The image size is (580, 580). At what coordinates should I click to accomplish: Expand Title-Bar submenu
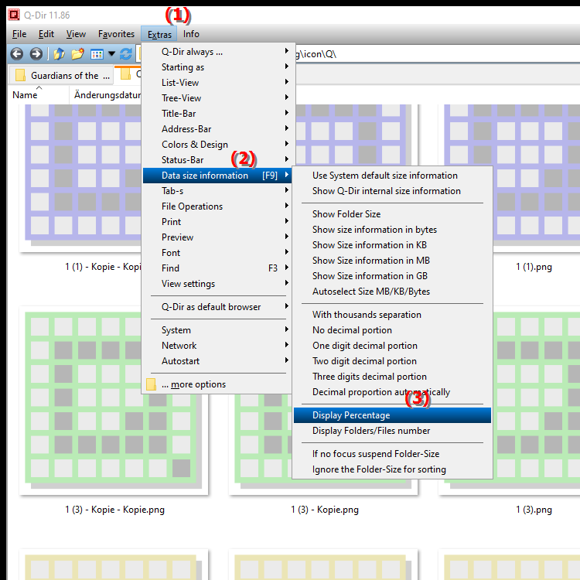click(217, 114)
